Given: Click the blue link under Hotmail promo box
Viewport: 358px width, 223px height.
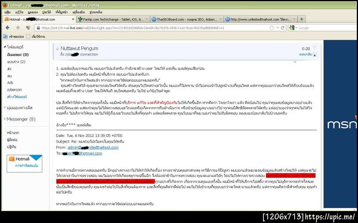Looking at the screenshot, I should coord(27,166).
